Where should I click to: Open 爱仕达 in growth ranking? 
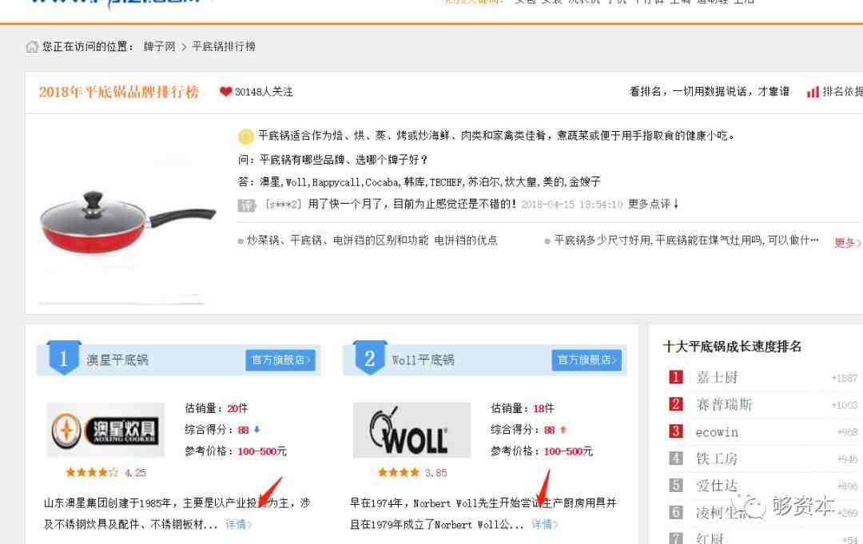coord(717,486)
